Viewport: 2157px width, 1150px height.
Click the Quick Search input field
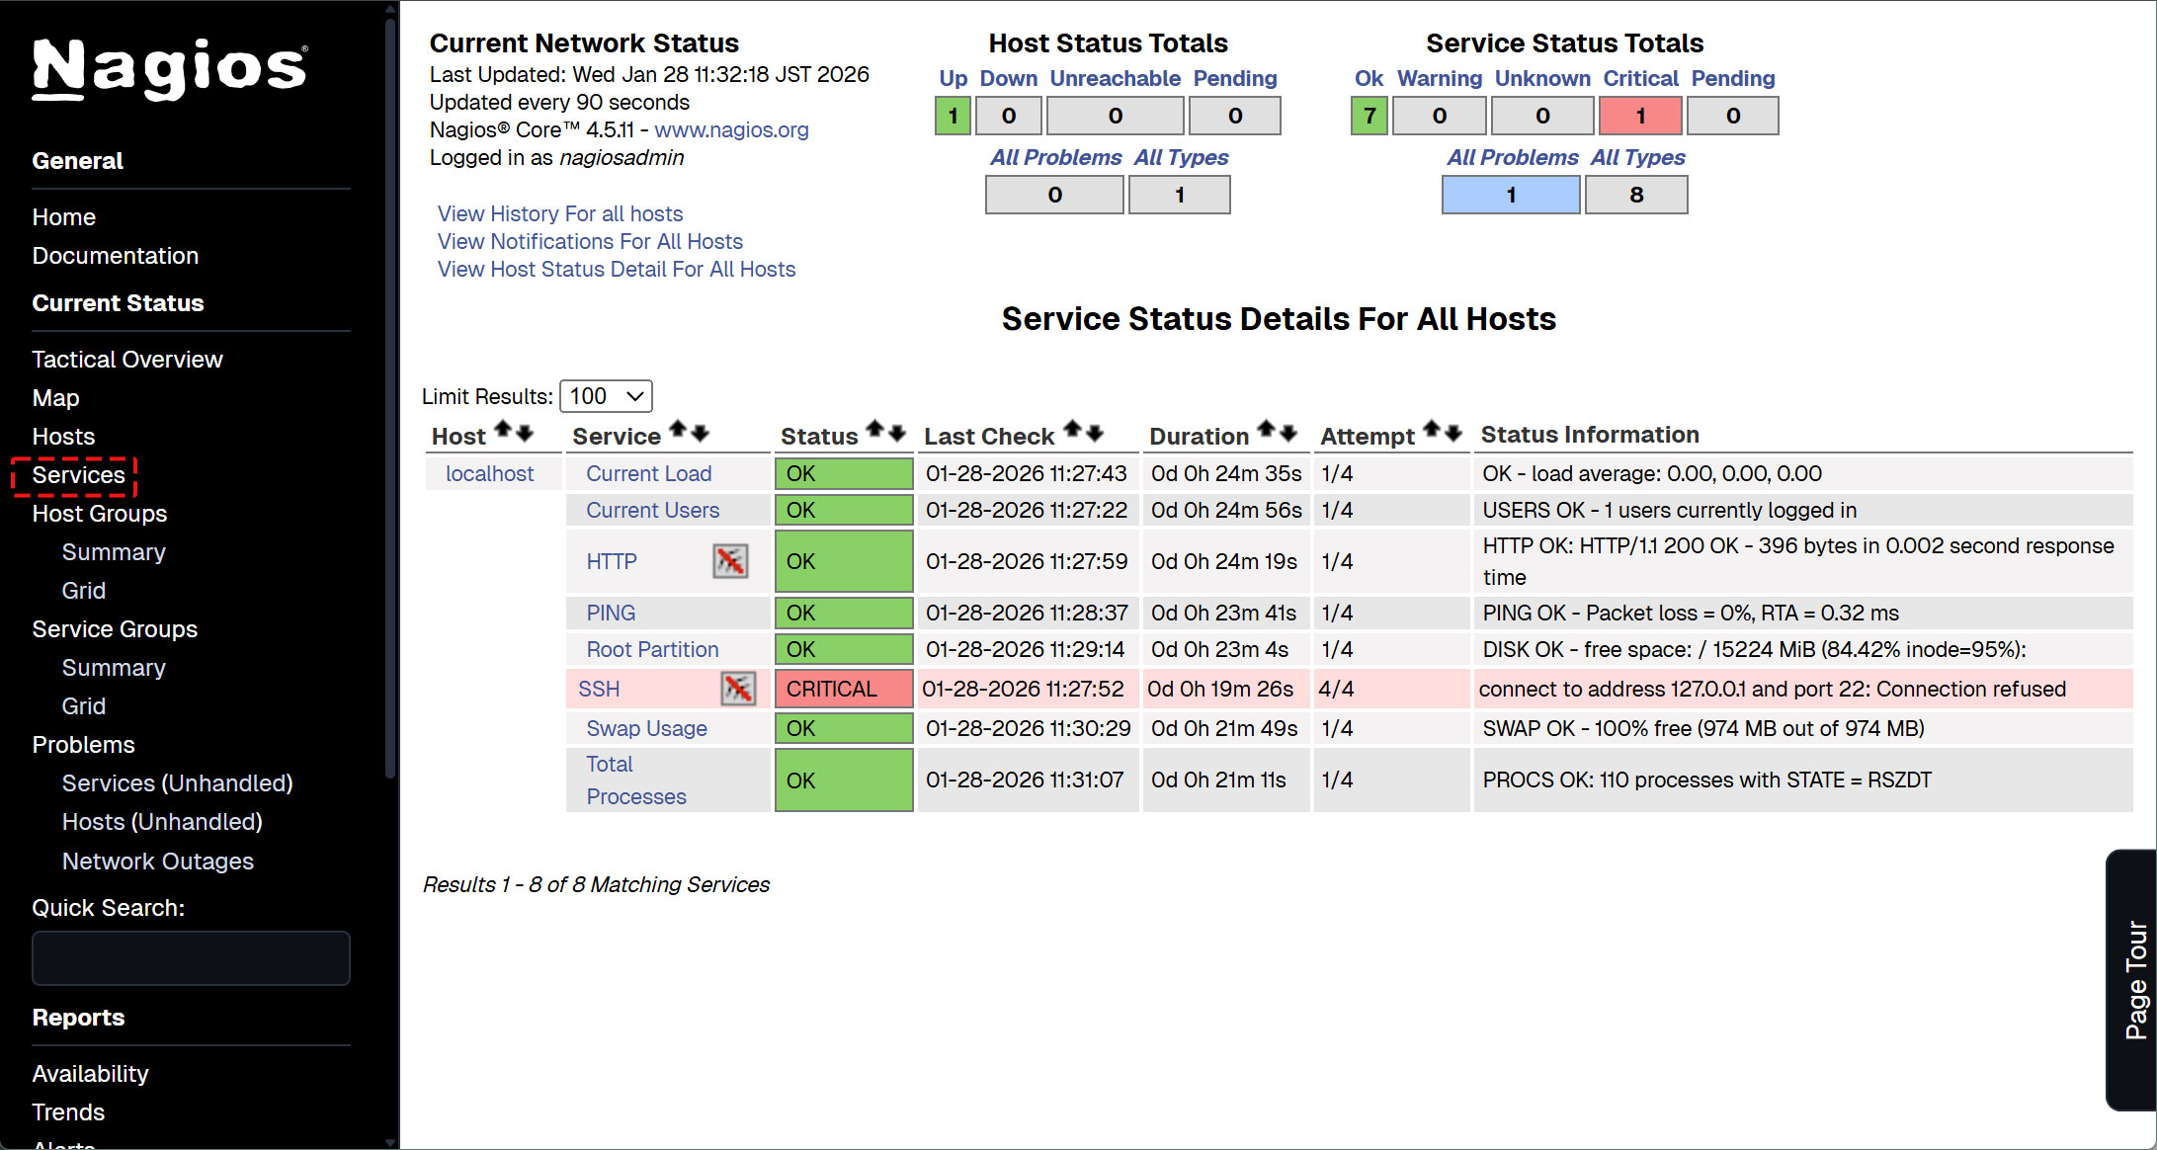coord(191,958)
